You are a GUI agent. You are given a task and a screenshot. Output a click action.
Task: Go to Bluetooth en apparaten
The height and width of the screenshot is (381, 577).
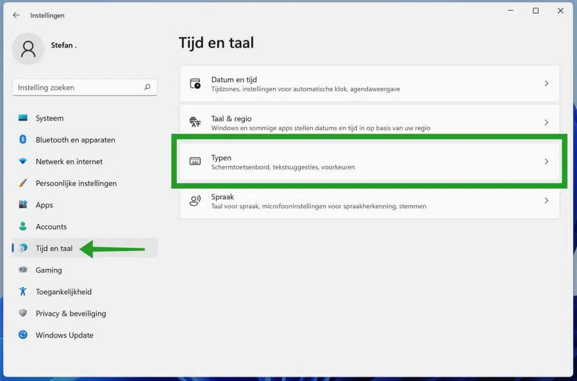[x=76, y=140]
